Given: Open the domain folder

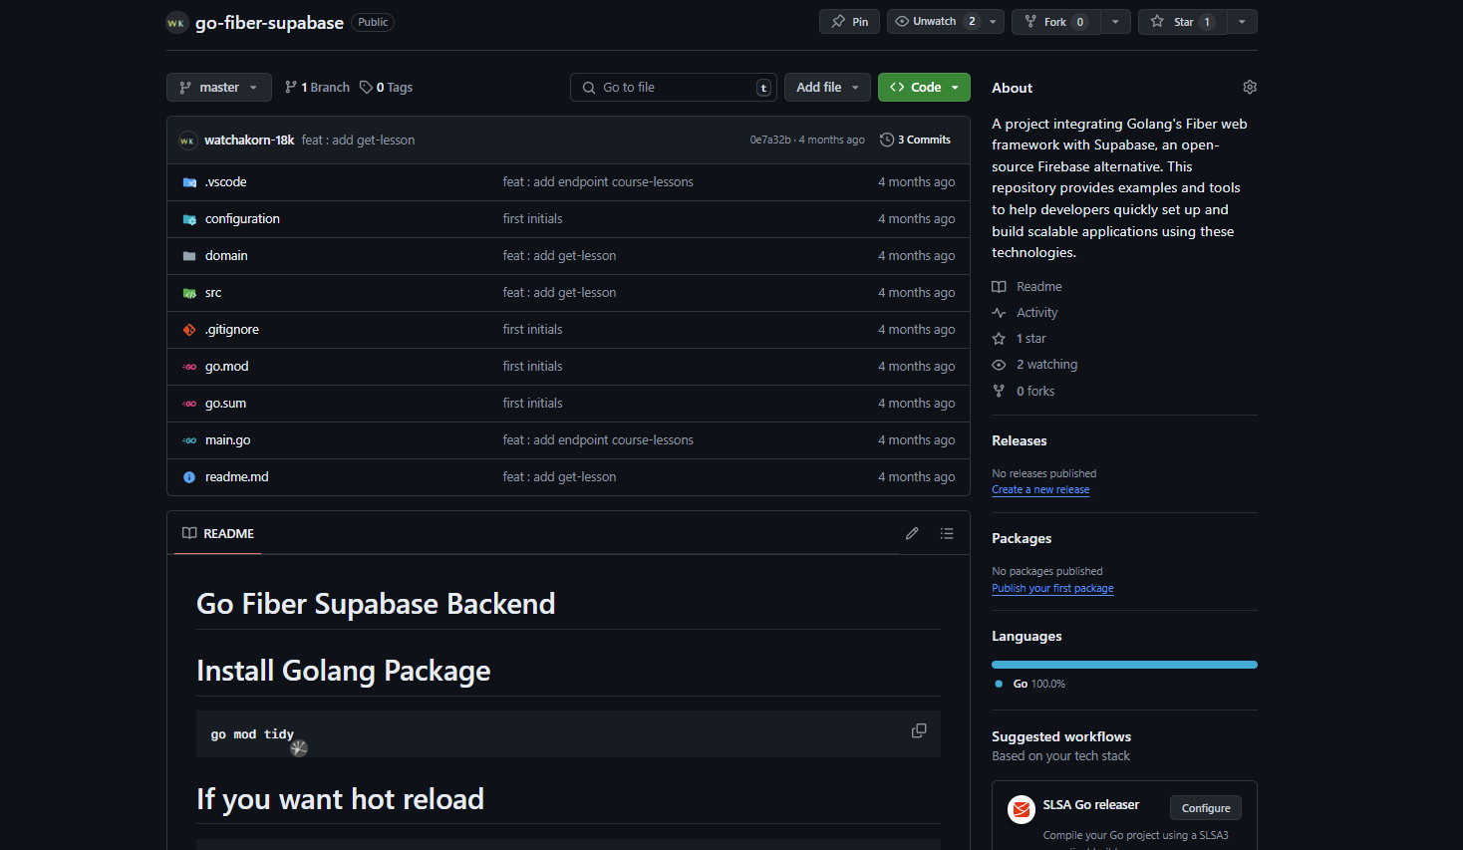Looking at the screenshot, I should [226, 256].
